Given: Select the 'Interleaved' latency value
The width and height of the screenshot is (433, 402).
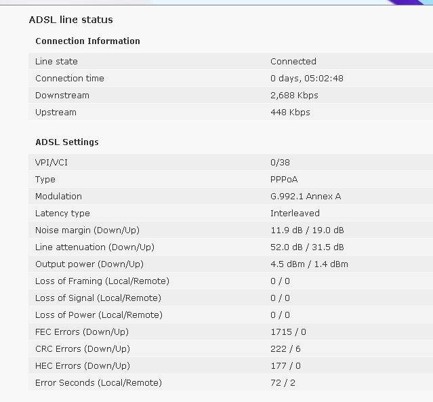Looking at the screenshot, I should (295, 214).
